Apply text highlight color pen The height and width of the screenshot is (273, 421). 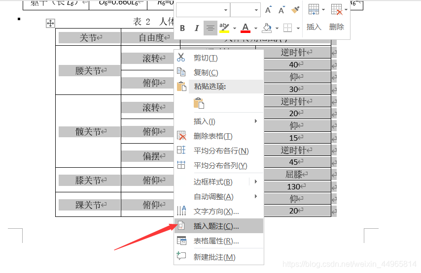click(224, 28)
